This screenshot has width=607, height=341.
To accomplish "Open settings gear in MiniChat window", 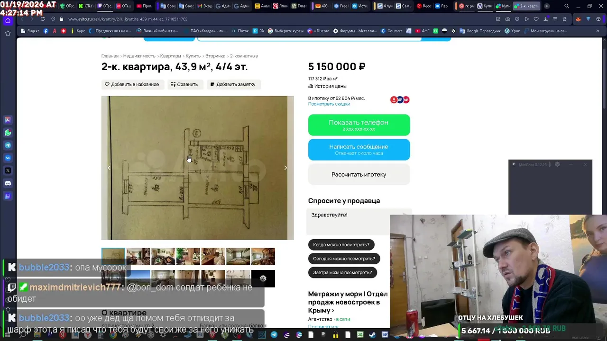I will [x=557, y=164].
